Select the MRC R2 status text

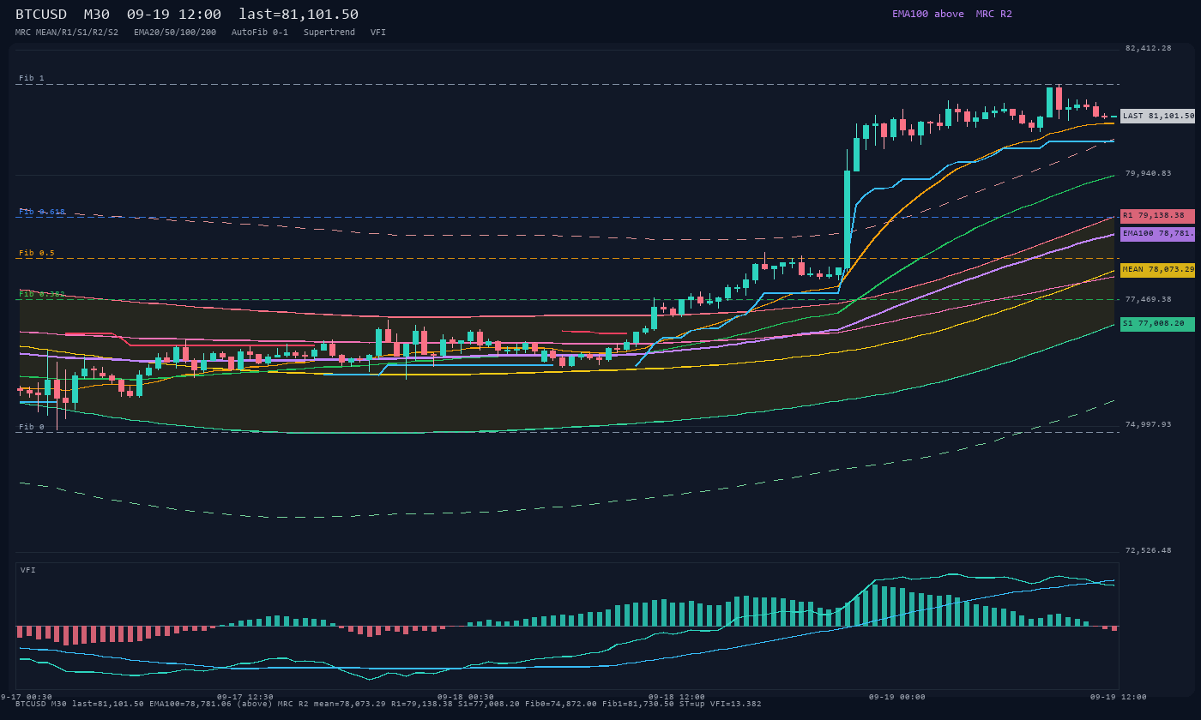pos(994,14)
